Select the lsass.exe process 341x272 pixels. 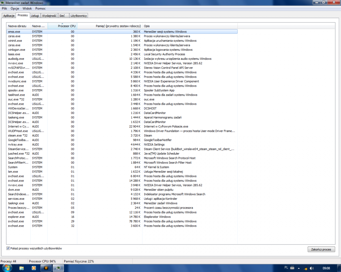(x=122, y=54)
